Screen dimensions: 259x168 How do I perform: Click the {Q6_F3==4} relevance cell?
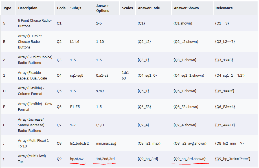tap(225, 107)
